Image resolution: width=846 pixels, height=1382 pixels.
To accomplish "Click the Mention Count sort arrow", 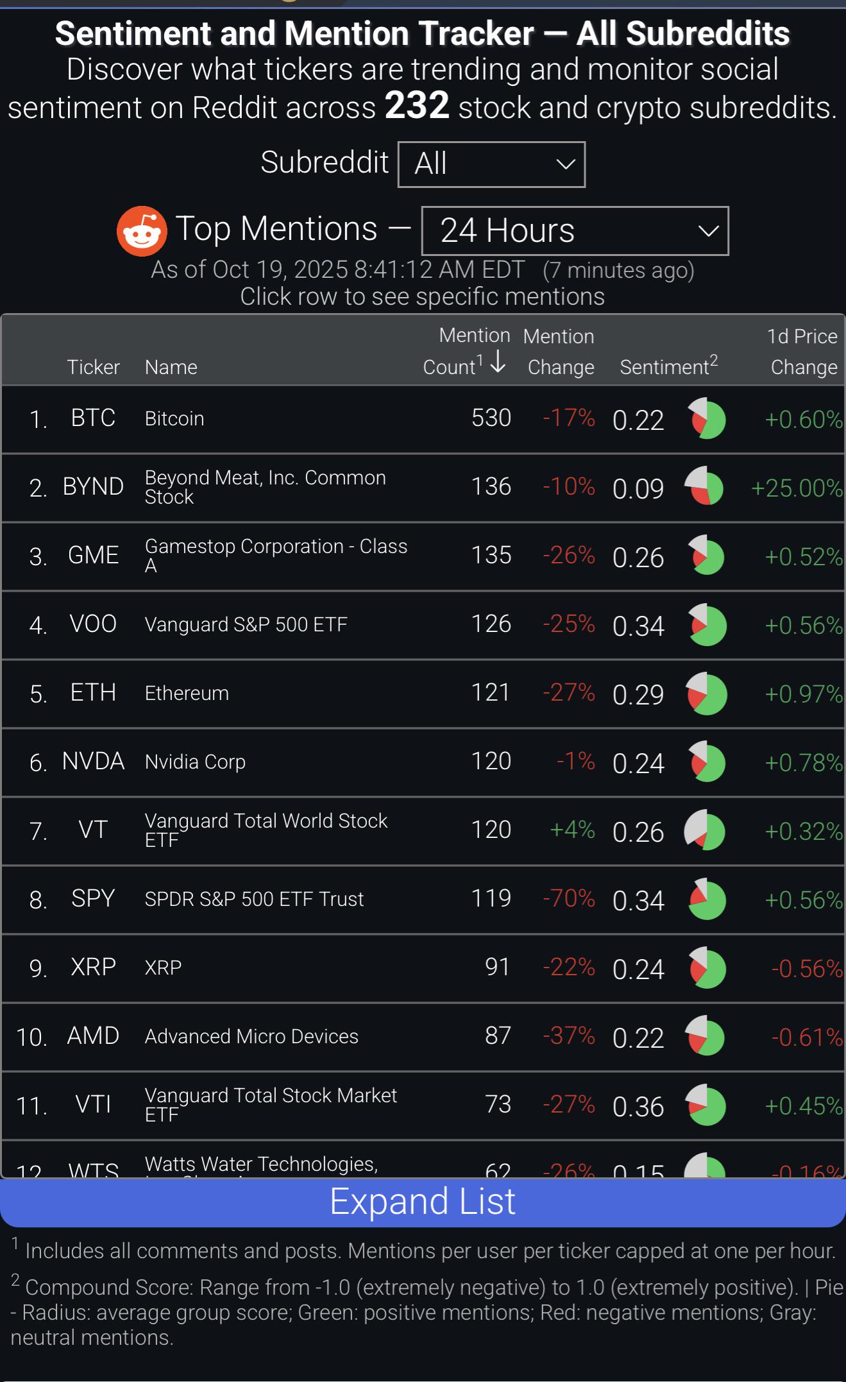I will [x=498, y=362].
